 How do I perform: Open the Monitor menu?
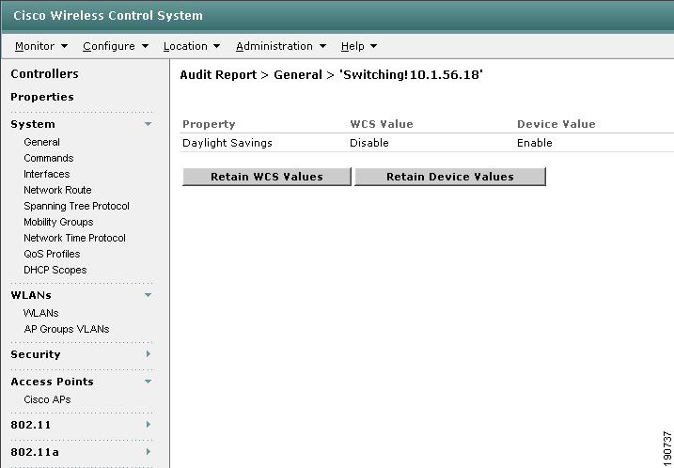coord(41,46)
